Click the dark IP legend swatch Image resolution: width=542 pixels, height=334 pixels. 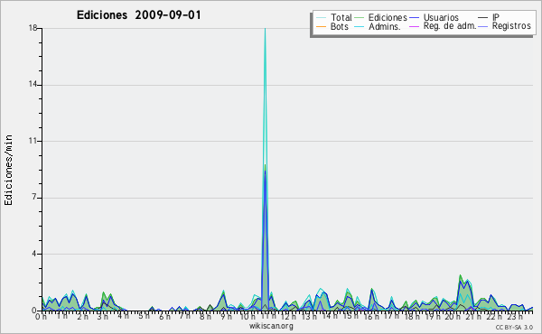click(x=483, y=18)
